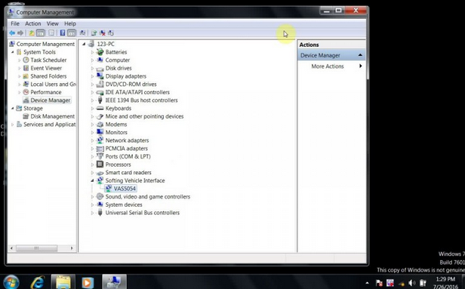Click the Windows Media Player taskbar icon

[88, 282]
